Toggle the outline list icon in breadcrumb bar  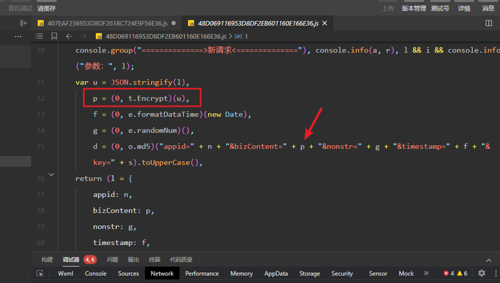point(39,36)
